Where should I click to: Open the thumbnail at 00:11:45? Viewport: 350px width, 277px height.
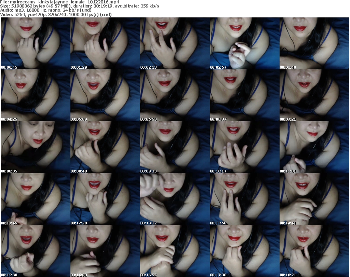(x=35, y=199)
